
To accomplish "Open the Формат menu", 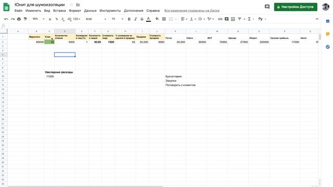I will 75,10.
